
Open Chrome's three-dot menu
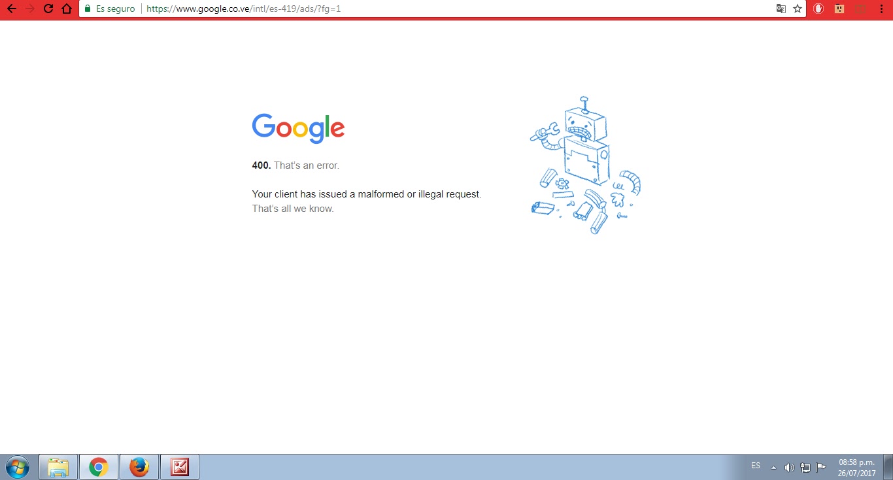click(x=881, y=9)
